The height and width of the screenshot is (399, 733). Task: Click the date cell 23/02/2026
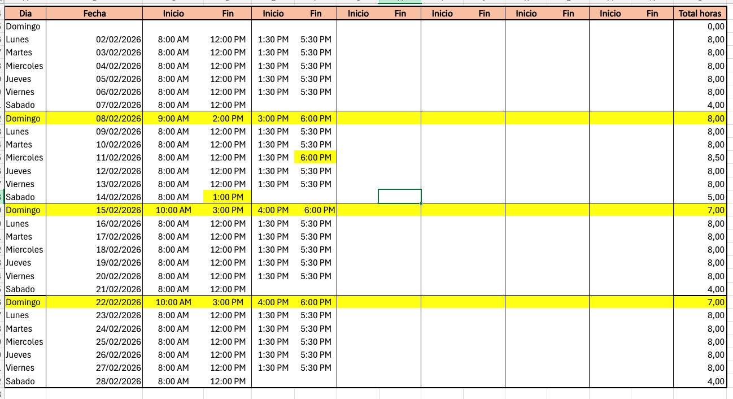94,315
